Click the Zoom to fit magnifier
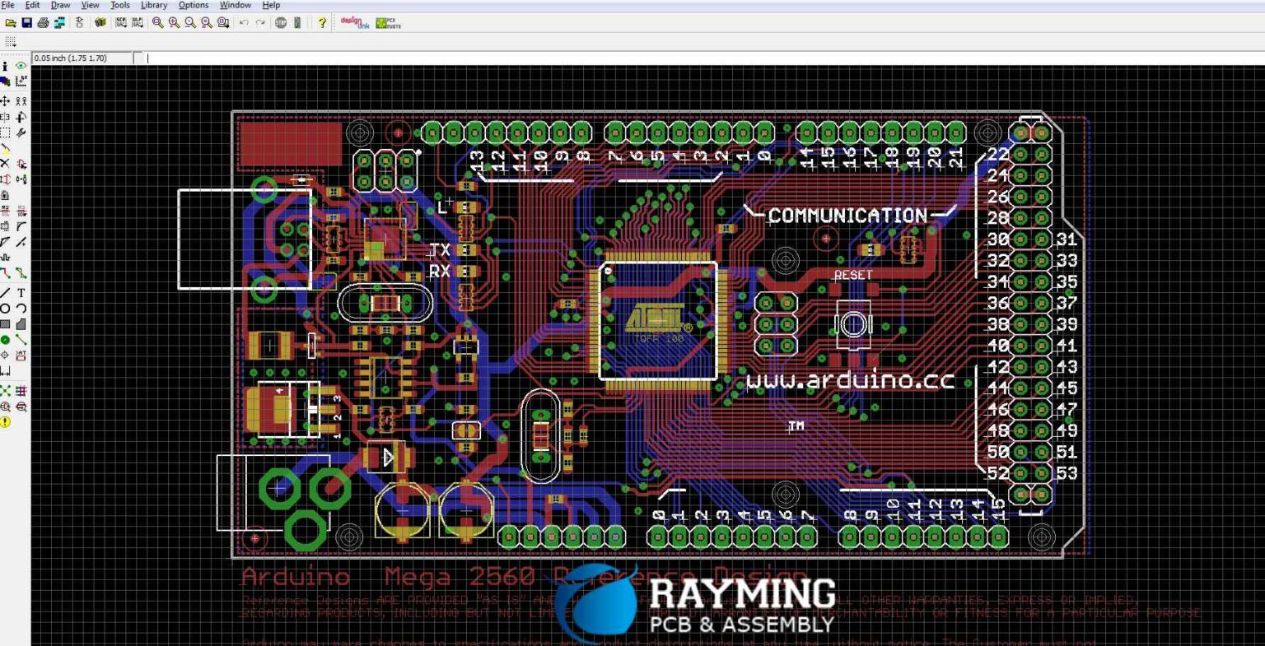The width and height of the screenshot is (1265, 646). (158, 23)
